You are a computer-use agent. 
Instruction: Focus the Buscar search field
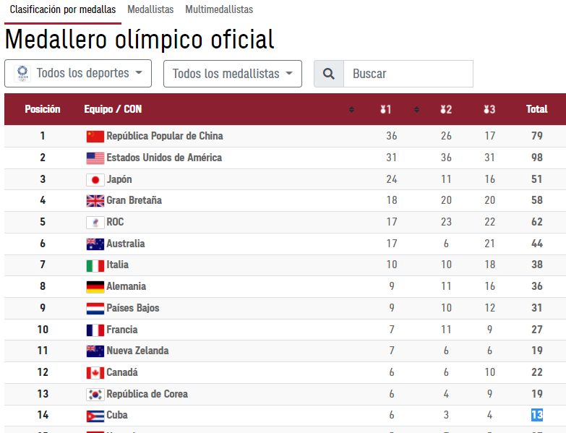[408, 74]
